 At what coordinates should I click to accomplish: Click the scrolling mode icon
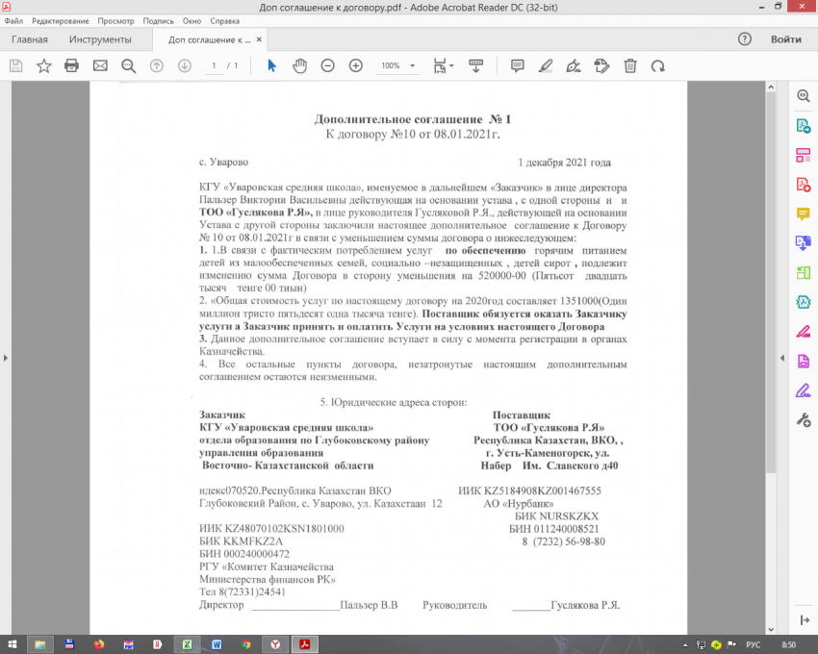[x=475, y=65]
